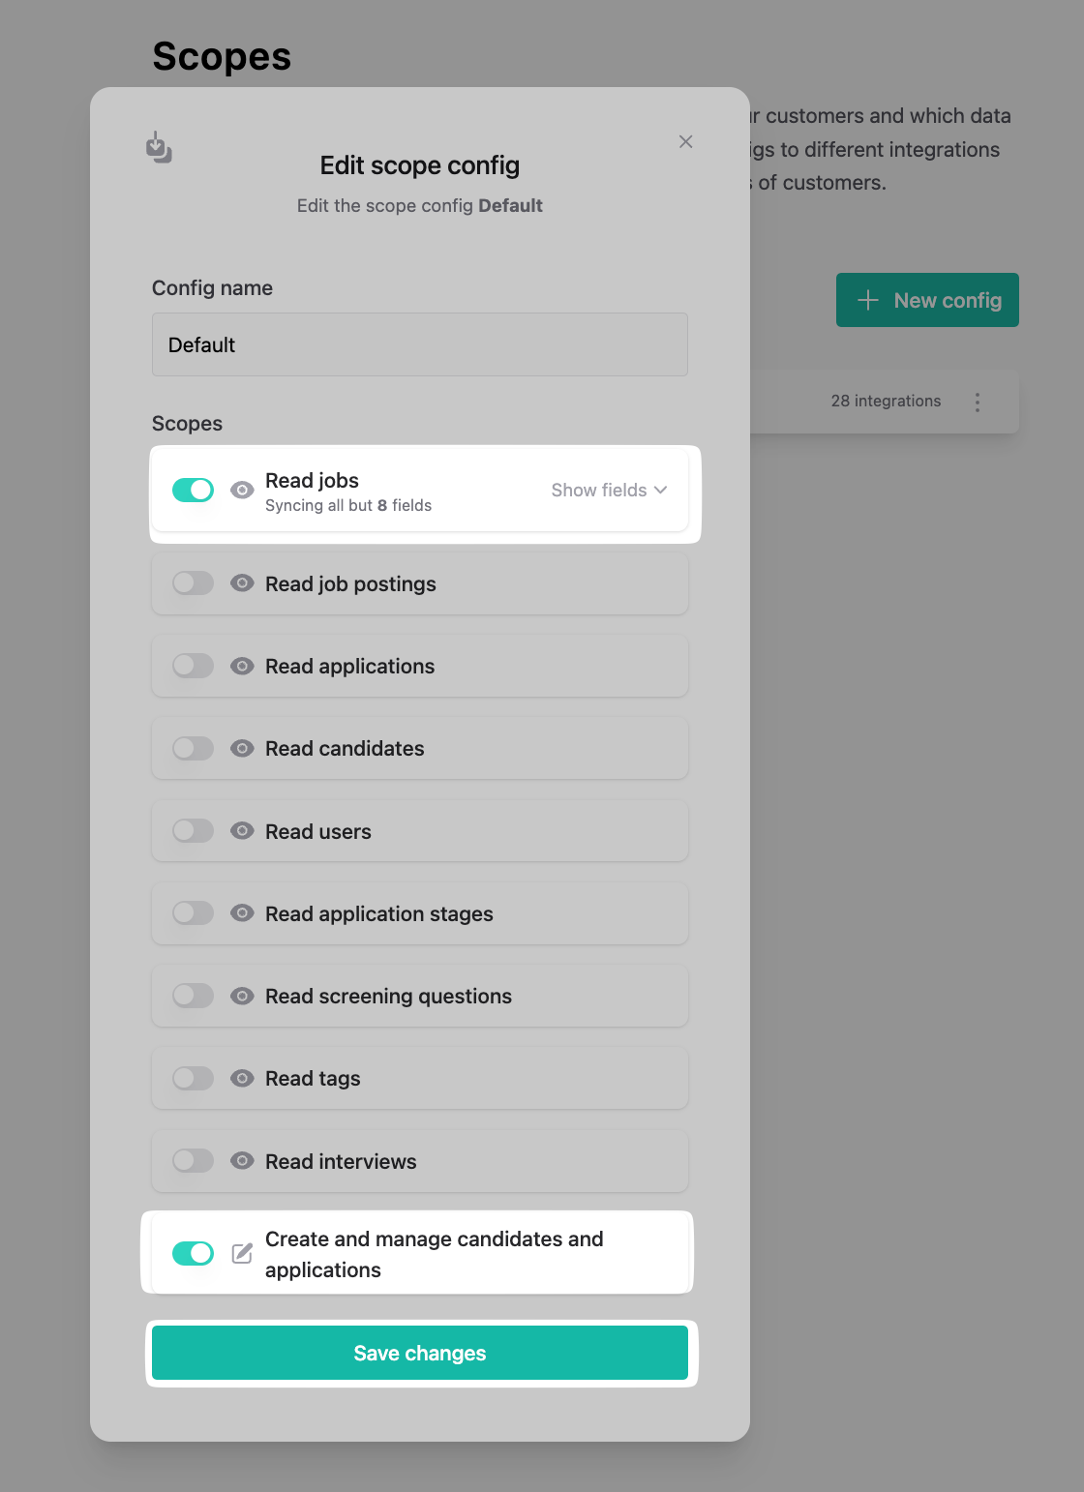Click the eye icon next to Read candidates
Viewport: 1084px width, 1492px height.
242,748
